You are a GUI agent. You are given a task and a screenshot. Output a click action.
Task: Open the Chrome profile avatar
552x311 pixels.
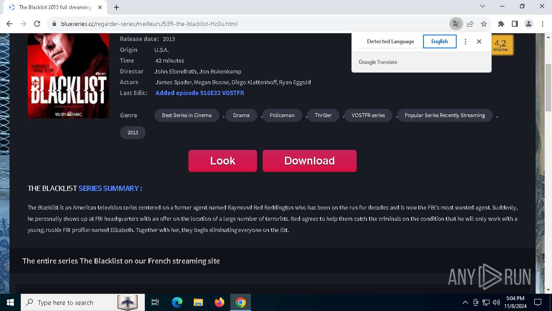point(528,24)
